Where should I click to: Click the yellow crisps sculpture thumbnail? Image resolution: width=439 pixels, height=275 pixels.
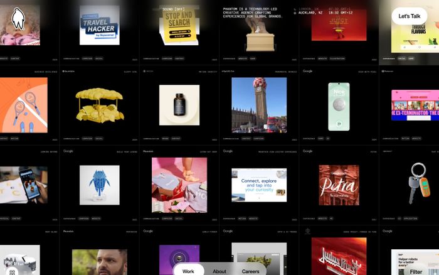point(99,104)
